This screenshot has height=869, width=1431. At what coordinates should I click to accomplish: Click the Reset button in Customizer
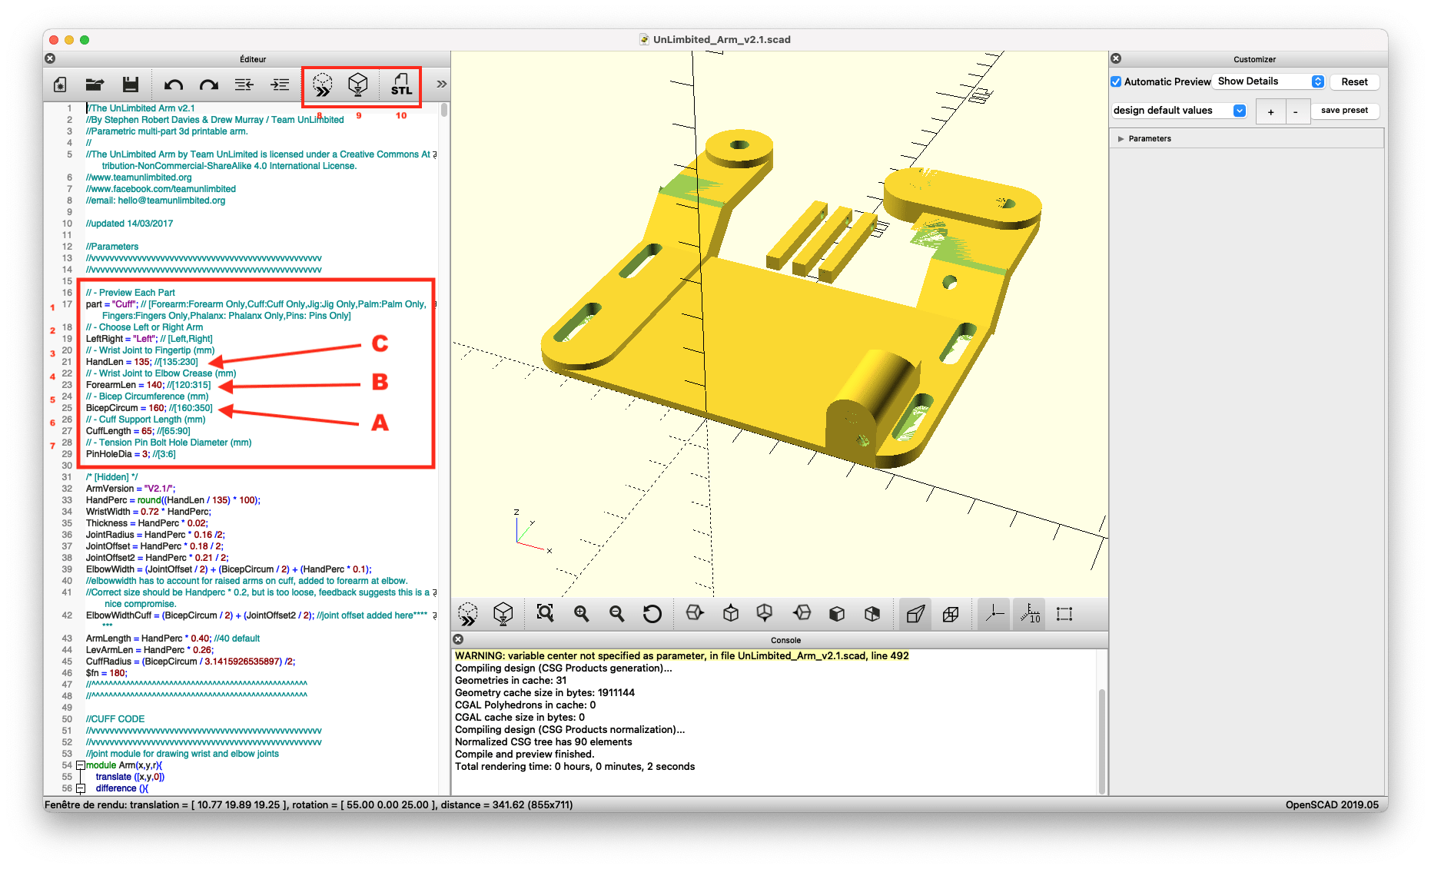tap(1354, 81)
